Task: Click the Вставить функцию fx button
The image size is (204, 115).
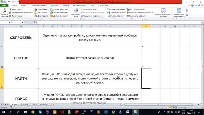Action: 4,13
